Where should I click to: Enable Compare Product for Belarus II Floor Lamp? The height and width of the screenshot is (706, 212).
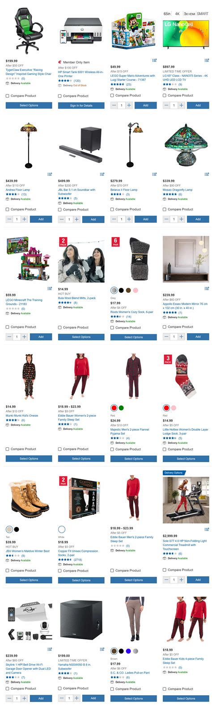click(x=112, y=209)
